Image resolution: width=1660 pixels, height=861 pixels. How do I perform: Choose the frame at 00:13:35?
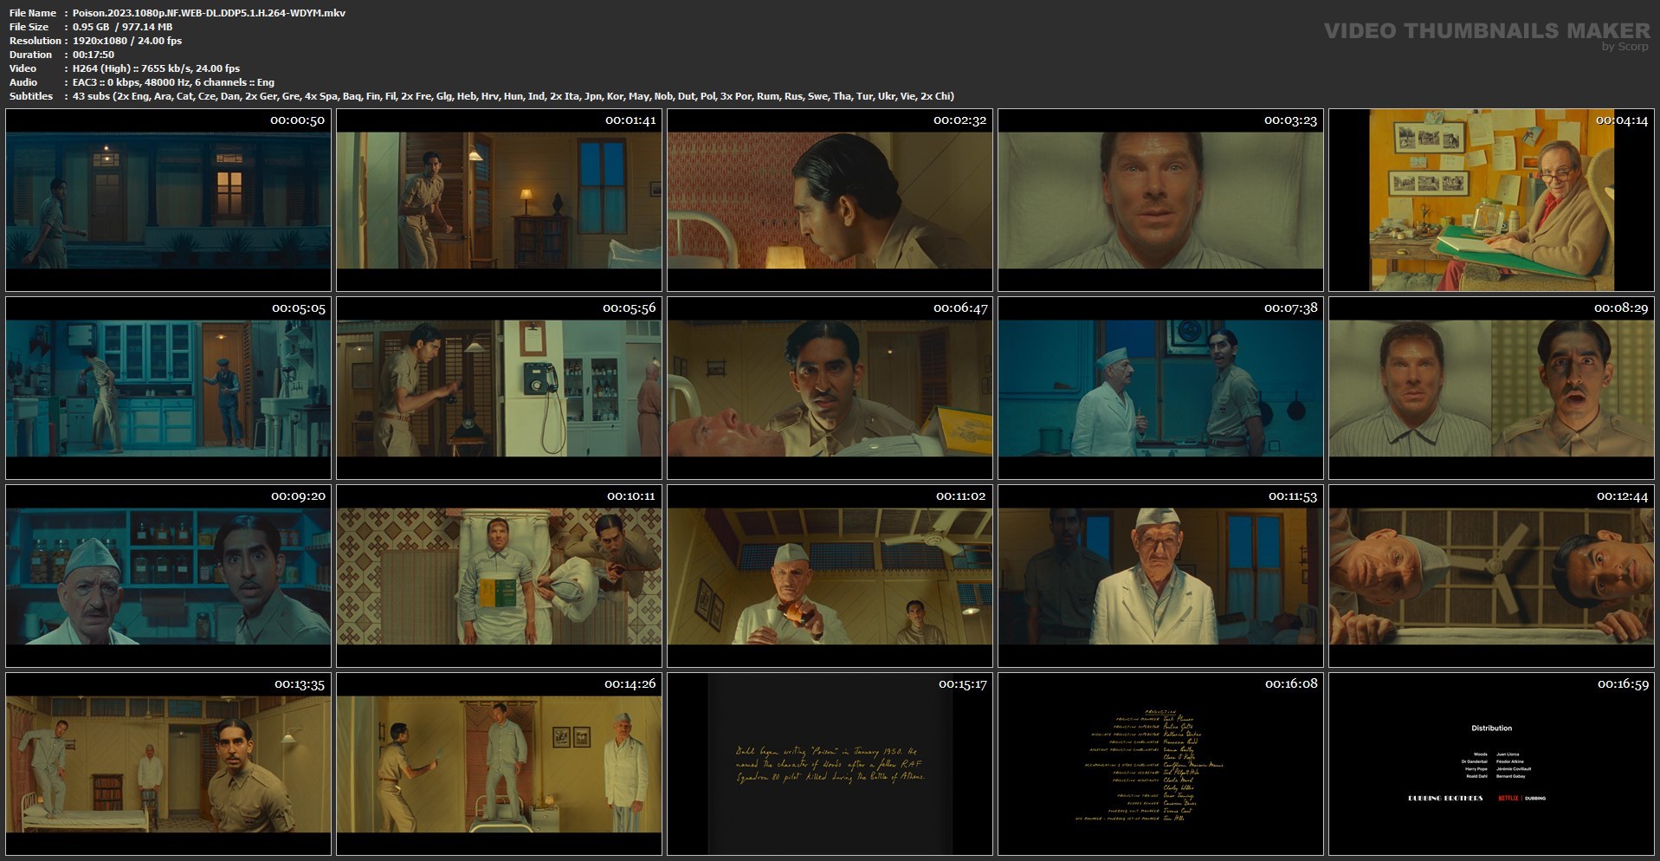(168, 764)
